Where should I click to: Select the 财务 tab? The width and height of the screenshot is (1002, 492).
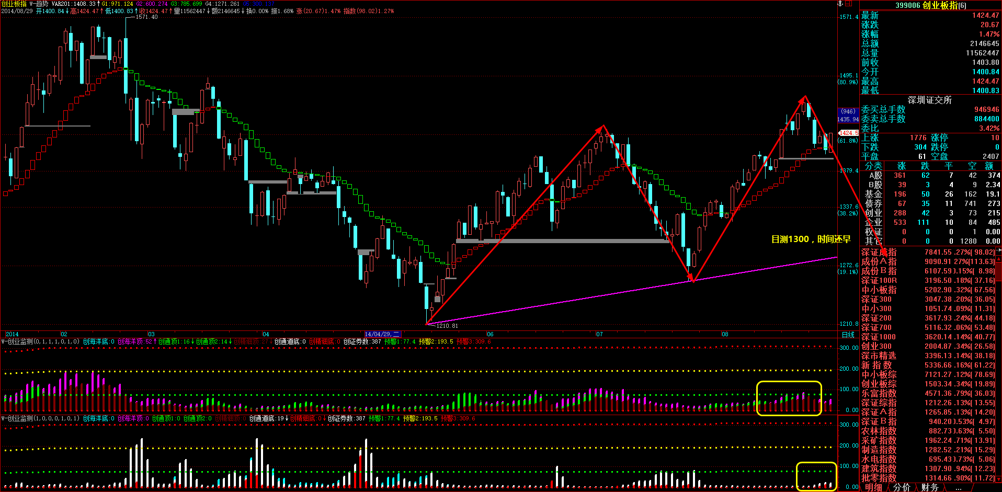929,487
